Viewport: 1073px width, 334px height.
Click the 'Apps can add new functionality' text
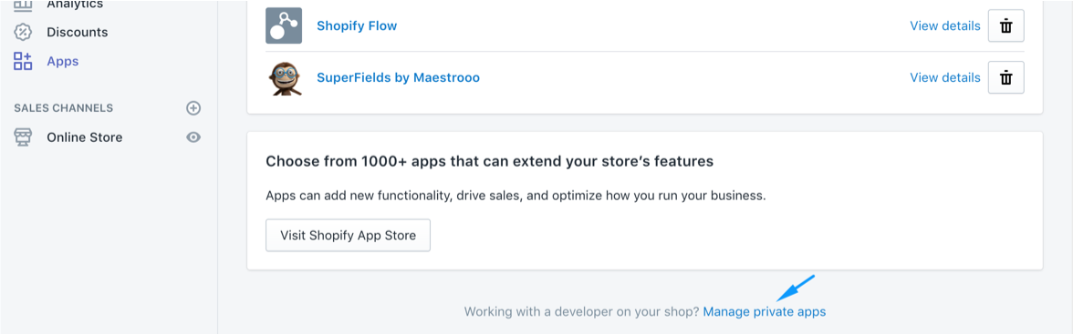click(x=516, y=196)
